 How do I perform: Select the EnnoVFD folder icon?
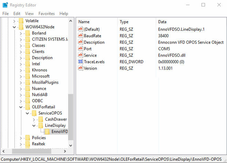[x=46, y=132]
